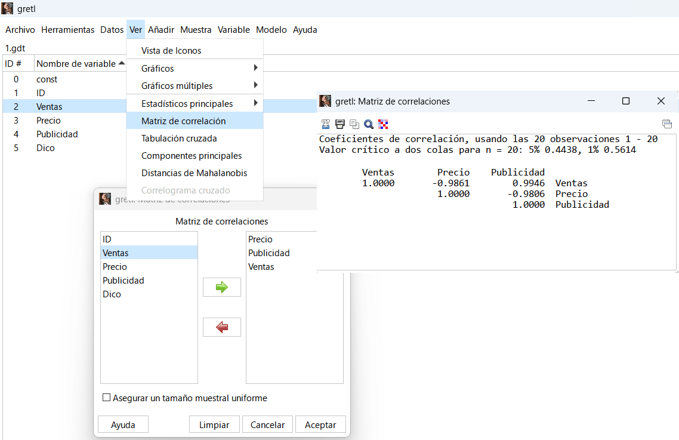Click the Limpiar button
679x440 pixels.
[214, 424]
